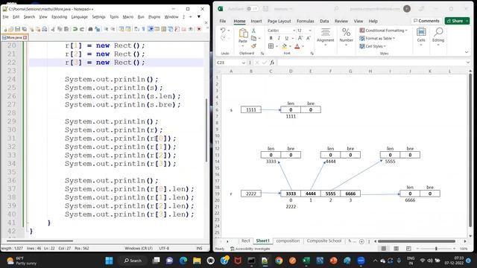Open Excel Insert ribbon tab
Image resolution: width=477 pixels, height=268 pixels.
click(256, 21)
